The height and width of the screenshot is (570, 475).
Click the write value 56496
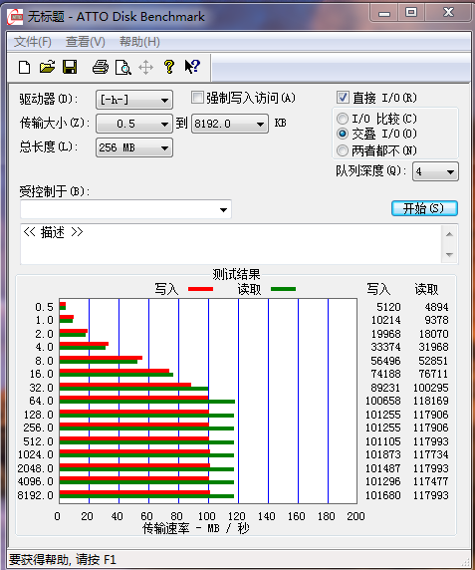[x=385, y=361]
